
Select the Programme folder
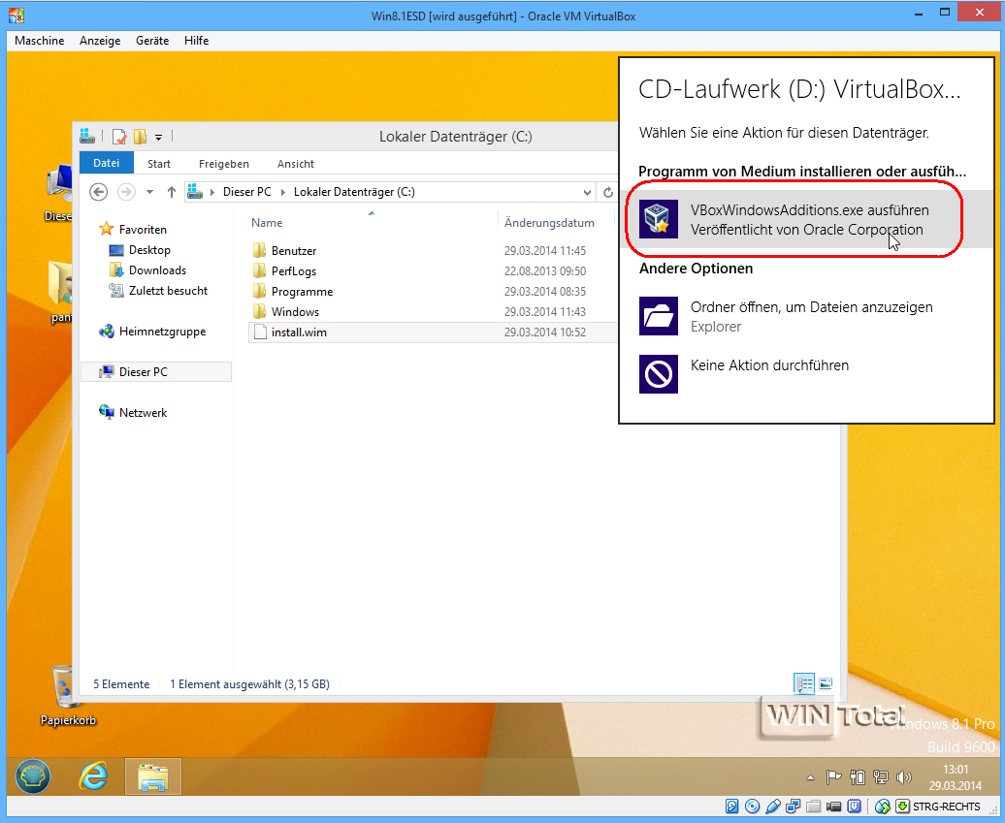433,292
